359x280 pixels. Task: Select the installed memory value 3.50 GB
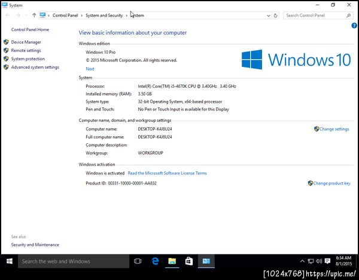(145, 94)
